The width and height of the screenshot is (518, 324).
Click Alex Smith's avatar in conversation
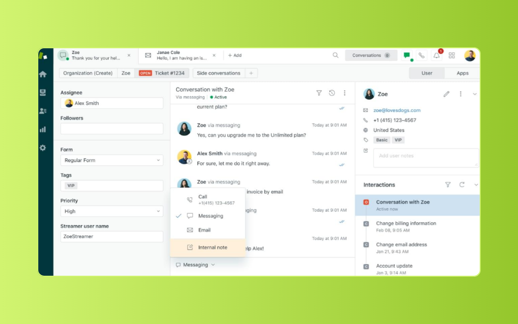(x=184, y=157)
